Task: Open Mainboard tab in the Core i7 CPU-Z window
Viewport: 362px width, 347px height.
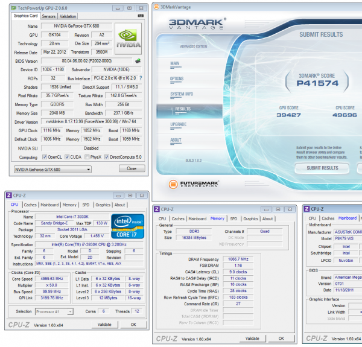Action: point(49,205)
